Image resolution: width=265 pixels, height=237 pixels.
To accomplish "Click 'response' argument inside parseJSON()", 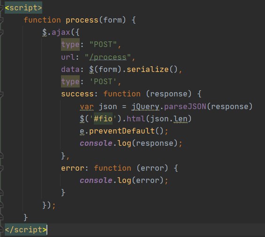I will point(230,107).
